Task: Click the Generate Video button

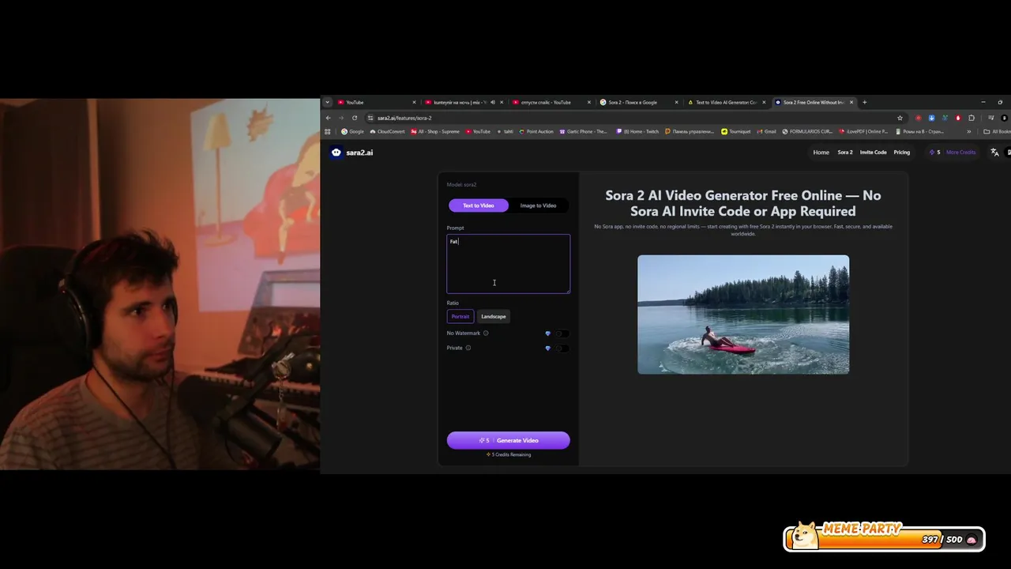Action: 508,440
